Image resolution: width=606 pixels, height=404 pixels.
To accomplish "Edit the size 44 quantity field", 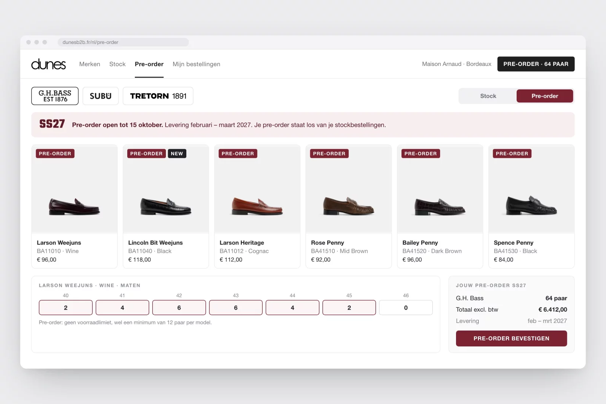I will 292,307.
